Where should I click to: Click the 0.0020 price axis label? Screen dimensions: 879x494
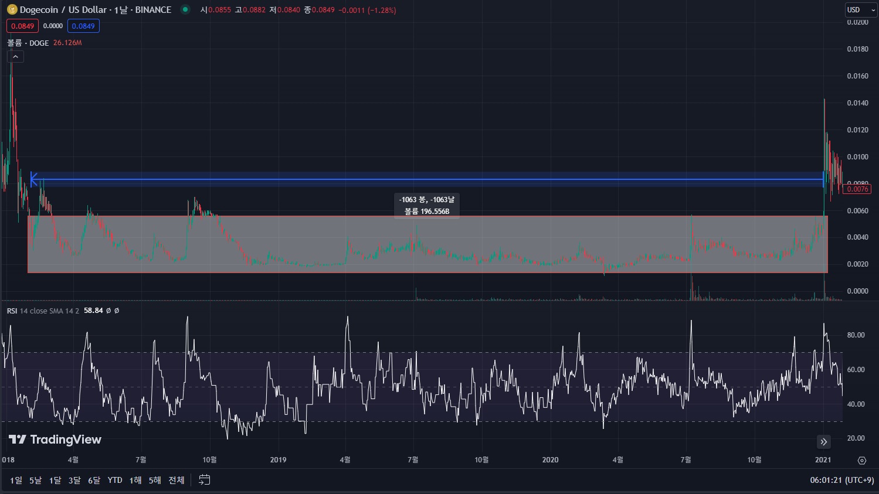[857, 264]
